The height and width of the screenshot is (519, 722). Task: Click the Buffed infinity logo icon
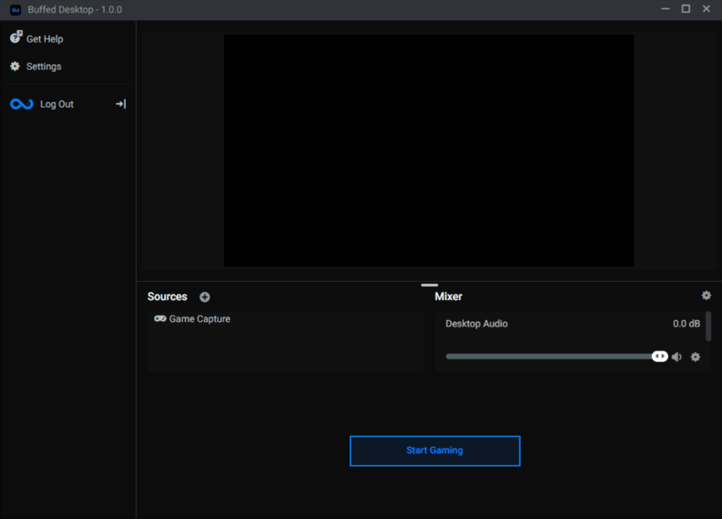(x=22, y=104)
